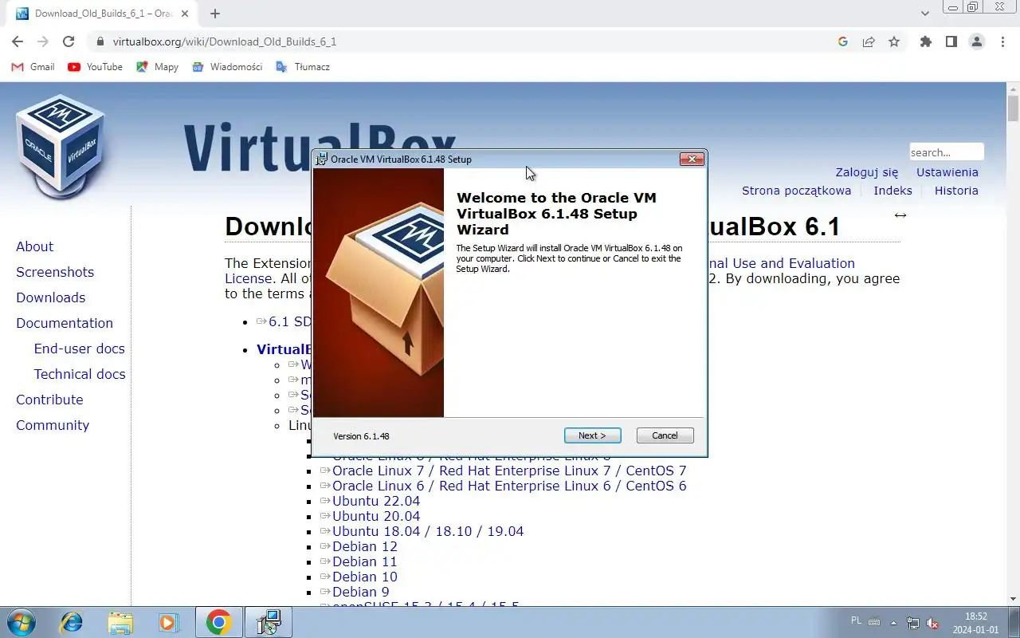Open Strona początkowa link
The width and height of the screenshot is (1020, 638).
(796, 191)
